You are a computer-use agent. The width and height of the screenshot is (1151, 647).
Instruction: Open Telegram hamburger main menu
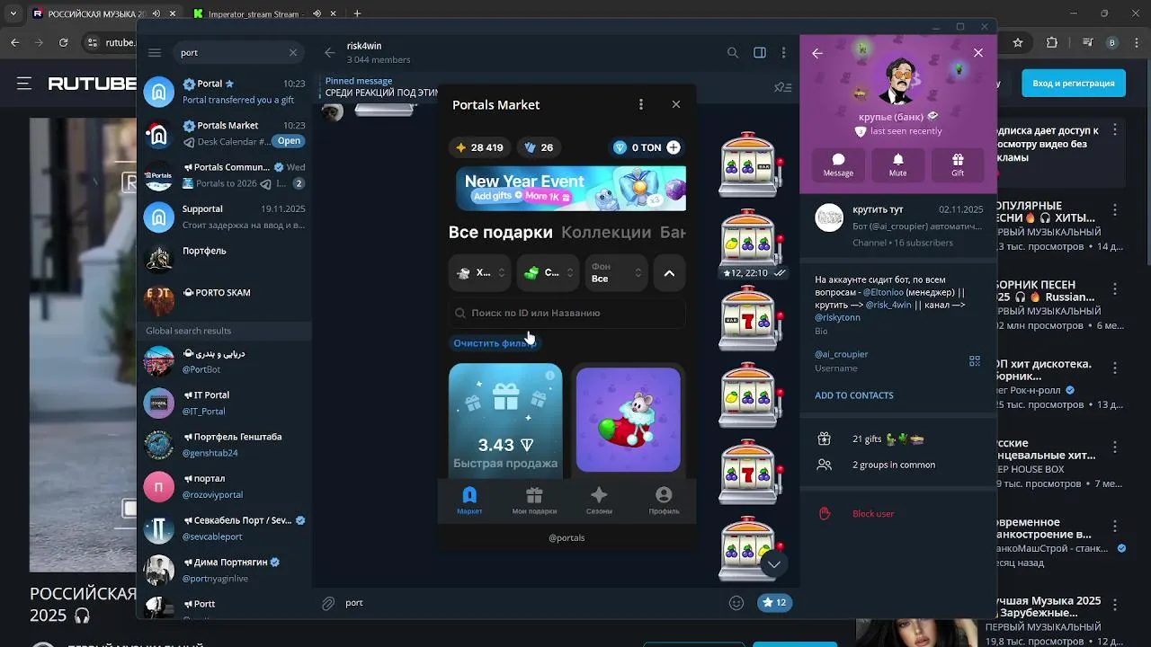pos(155,53)
